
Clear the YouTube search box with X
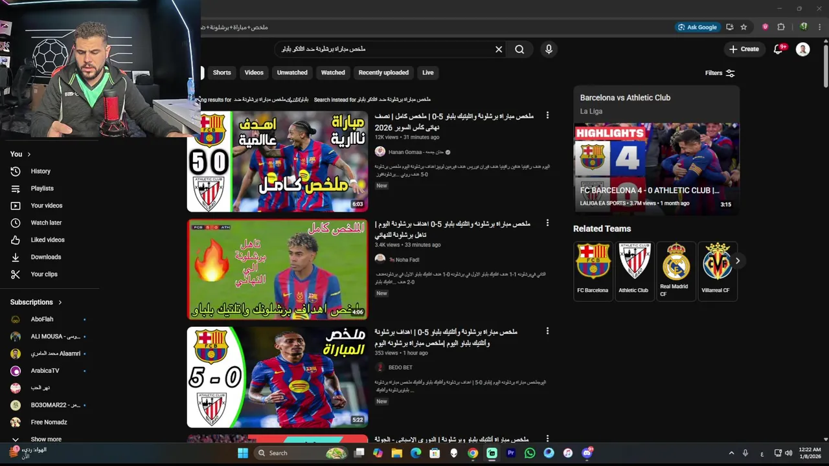click(499, 49)
